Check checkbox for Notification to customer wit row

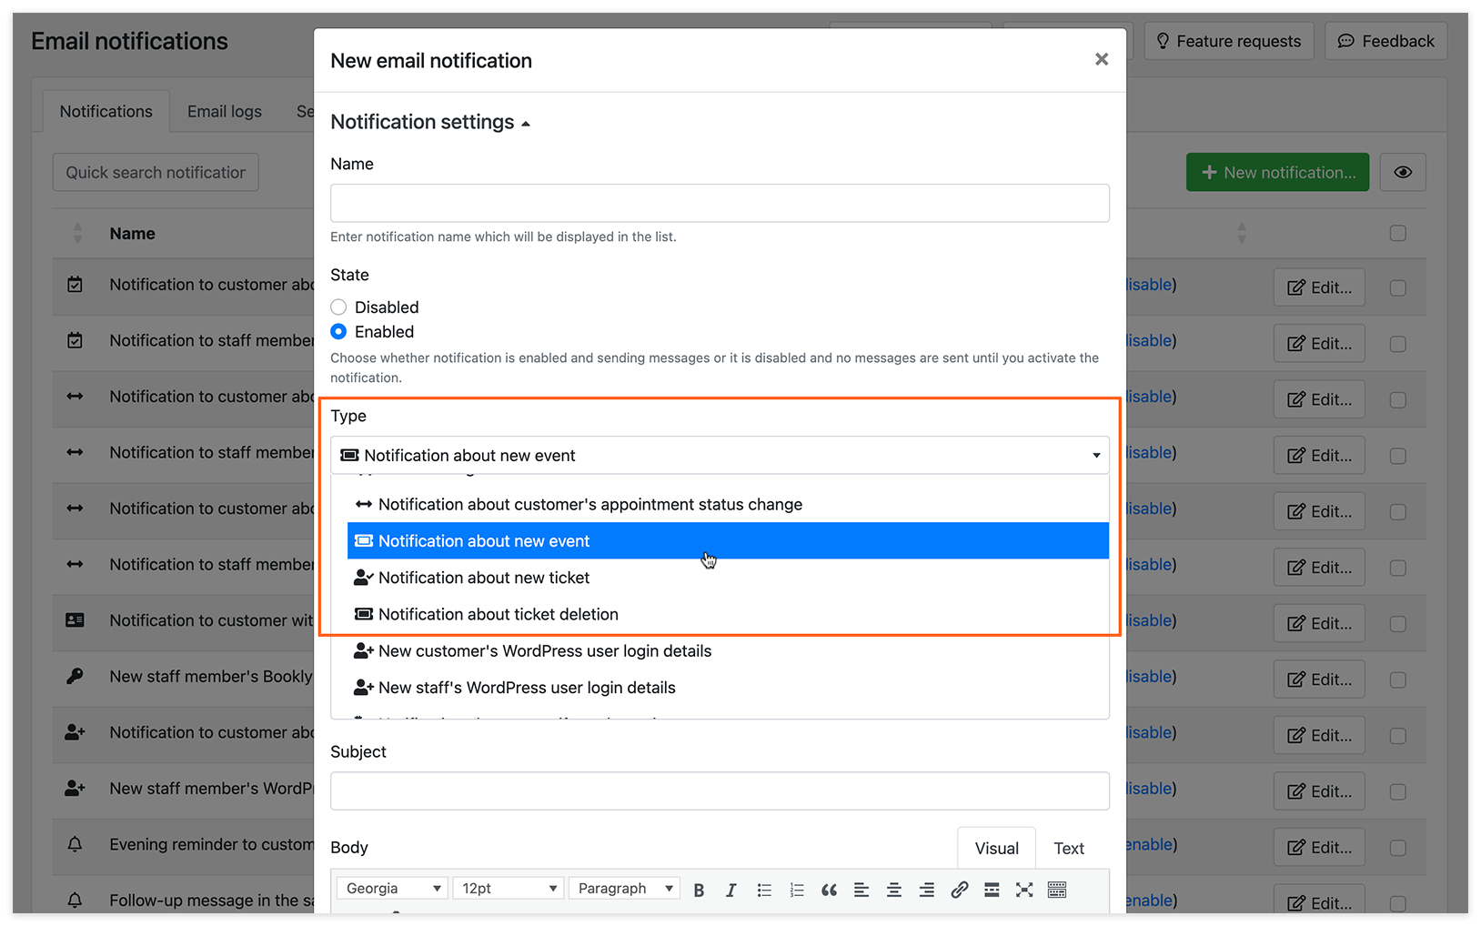click(1398, 624)
